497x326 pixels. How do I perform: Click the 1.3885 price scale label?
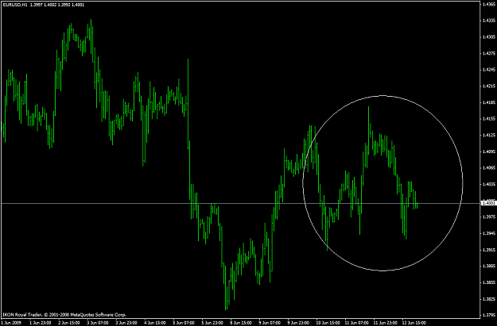(x=489, y=266)
